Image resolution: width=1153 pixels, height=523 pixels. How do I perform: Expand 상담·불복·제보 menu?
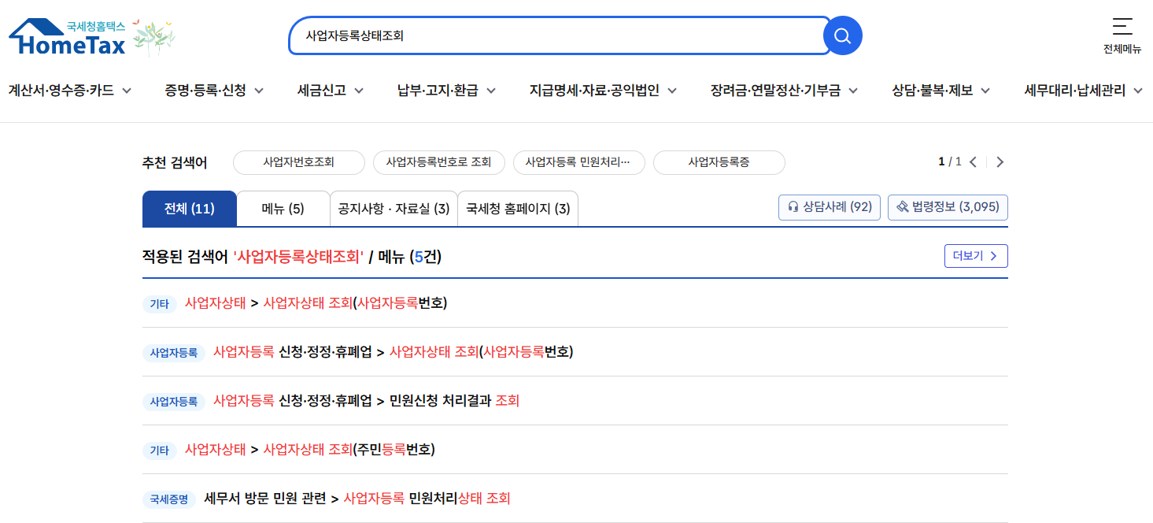[x=941, y=91]
